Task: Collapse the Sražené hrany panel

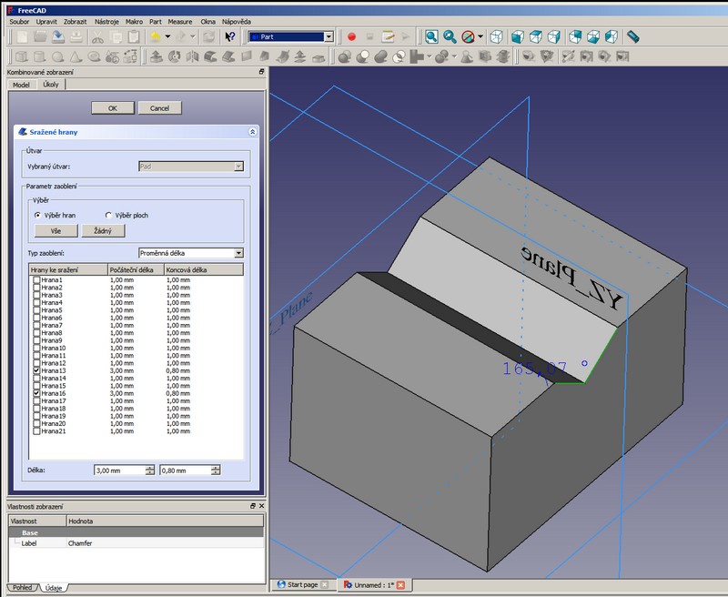Action: [252, 132]
